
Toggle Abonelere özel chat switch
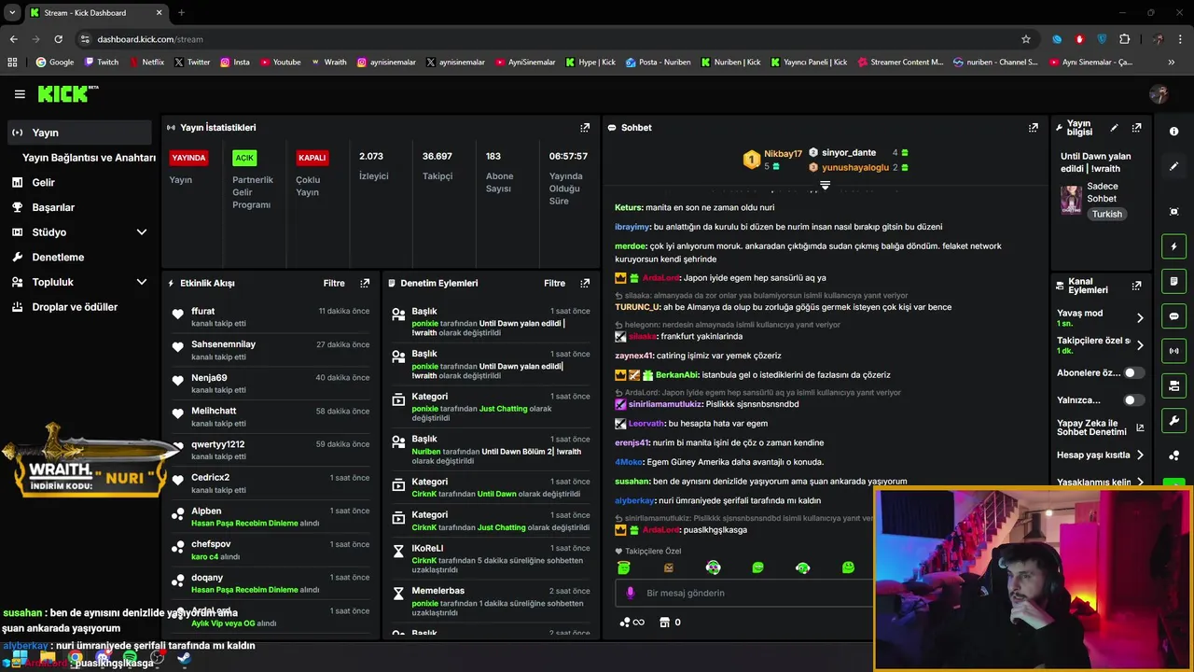pos(1133,372)
